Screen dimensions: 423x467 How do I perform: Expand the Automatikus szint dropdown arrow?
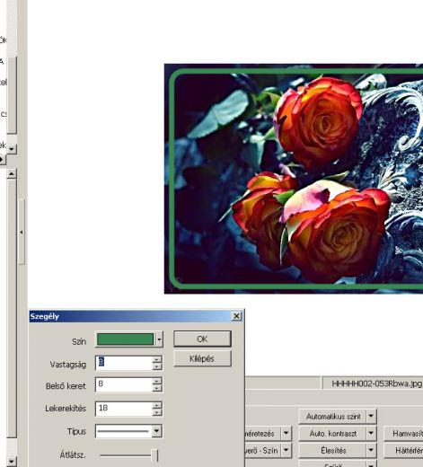(371, 417)
